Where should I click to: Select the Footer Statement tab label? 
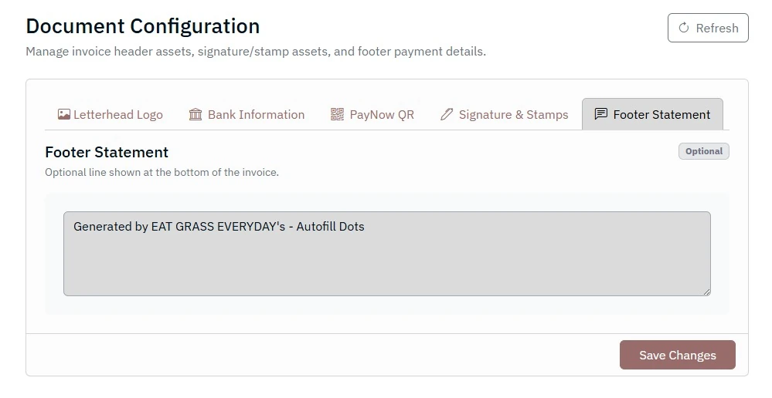pos(661,114)
